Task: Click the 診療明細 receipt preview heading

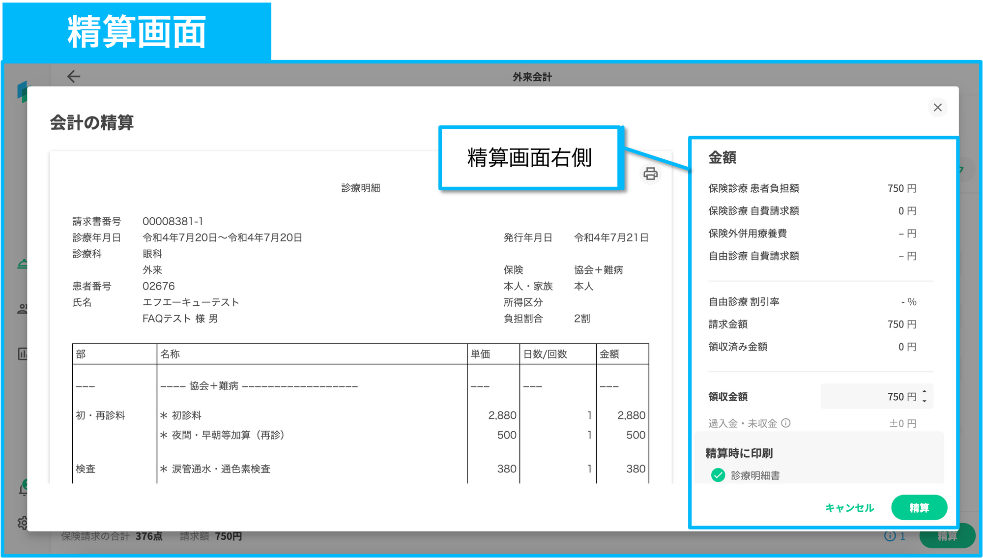Action: (x=361, y=188)
